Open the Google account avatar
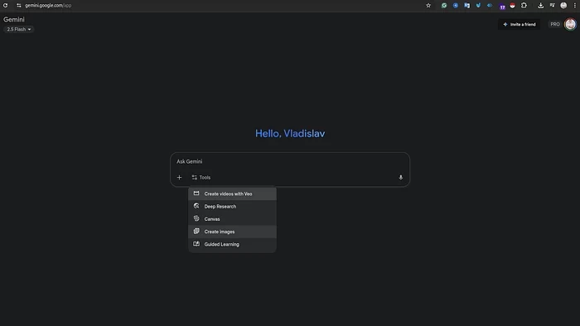 pos(570,24)
